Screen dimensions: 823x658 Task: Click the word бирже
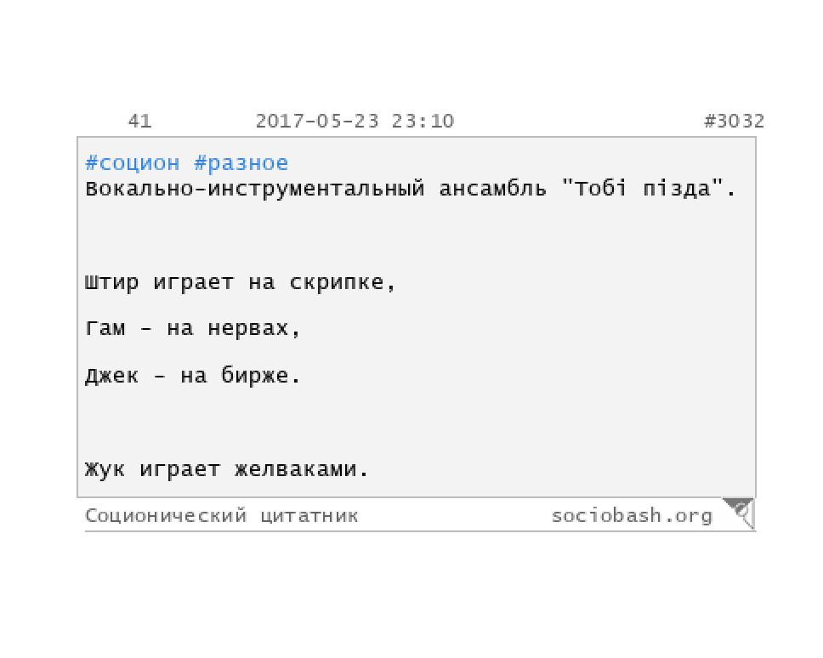click(x=254, y=376)
